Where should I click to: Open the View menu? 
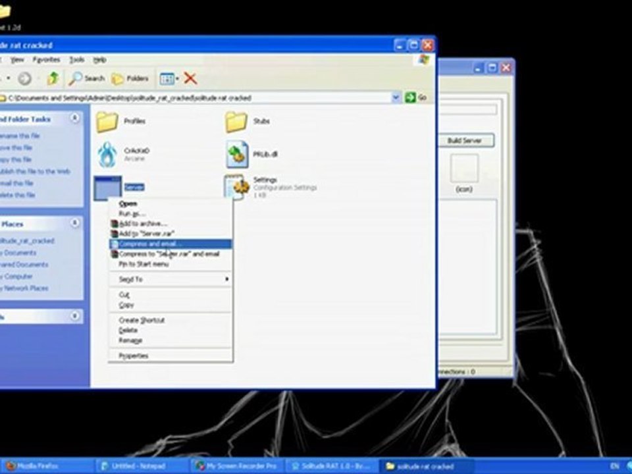tap(17, 60)
